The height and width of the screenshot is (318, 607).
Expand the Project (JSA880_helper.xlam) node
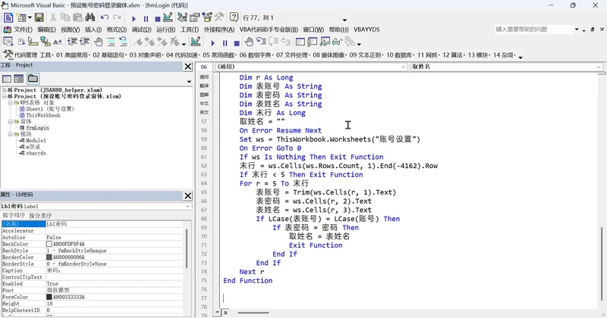(5, 90)
